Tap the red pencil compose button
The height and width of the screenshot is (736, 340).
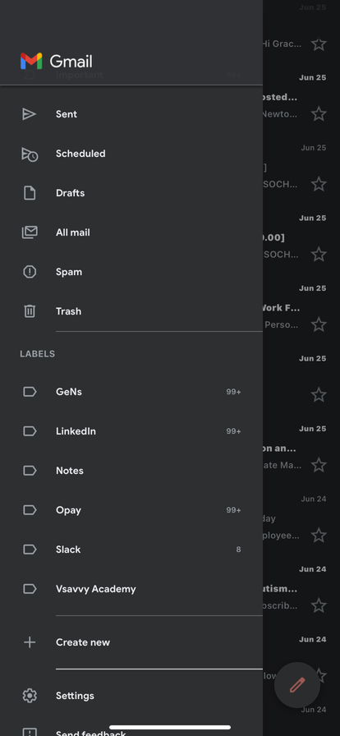297,685
